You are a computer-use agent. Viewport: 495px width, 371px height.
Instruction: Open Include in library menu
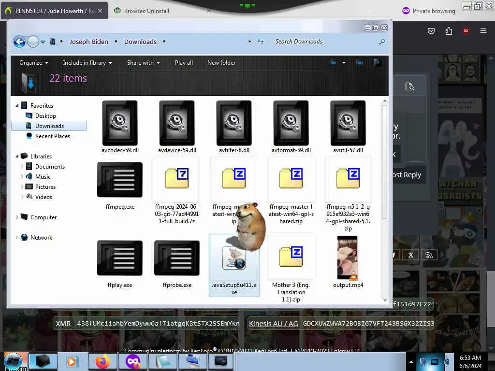click(87, 63)
